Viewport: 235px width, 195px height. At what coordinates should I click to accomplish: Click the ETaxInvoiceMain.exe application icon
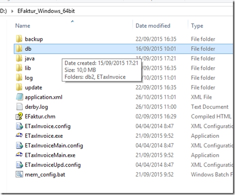coord(19,155)
